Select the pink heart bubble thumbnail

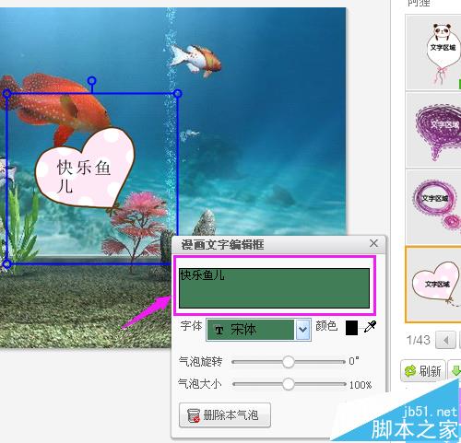coord(433,285)
